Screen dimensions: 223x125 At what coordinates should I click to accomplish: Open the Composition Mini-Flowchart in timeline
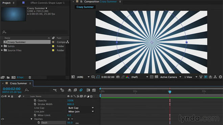click(55, 90)
